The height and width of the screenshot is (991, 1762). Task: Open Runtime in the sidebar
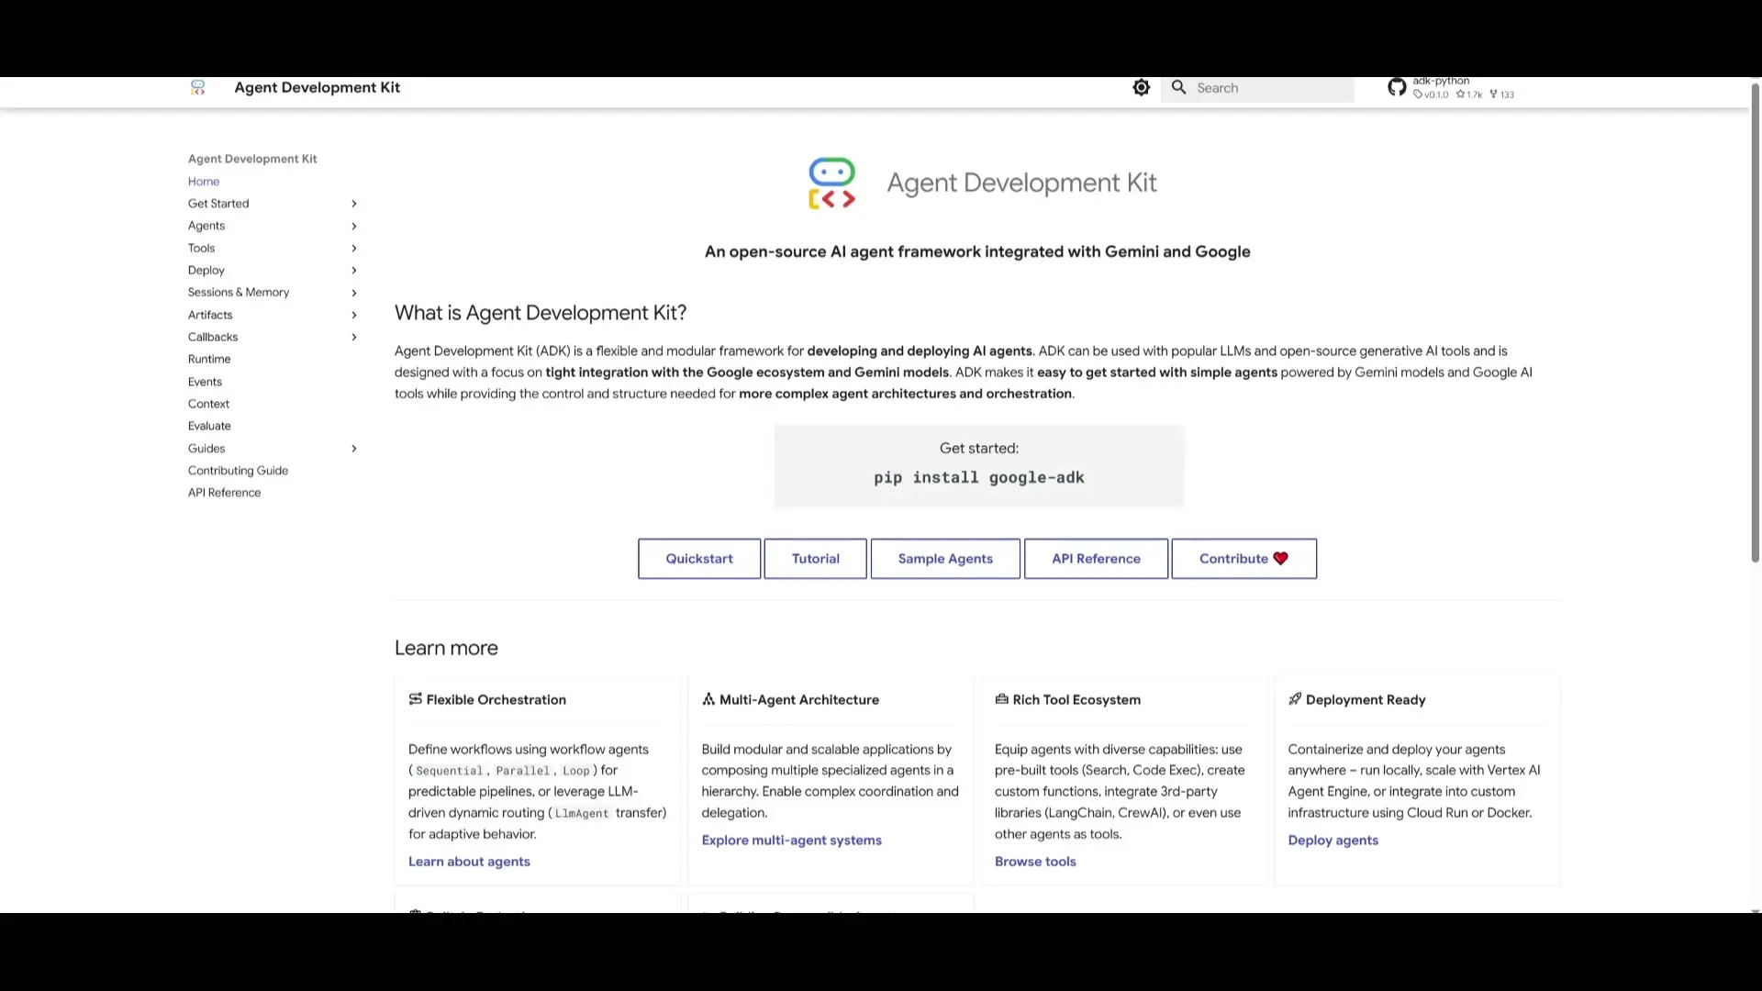(x=209, y=360)
